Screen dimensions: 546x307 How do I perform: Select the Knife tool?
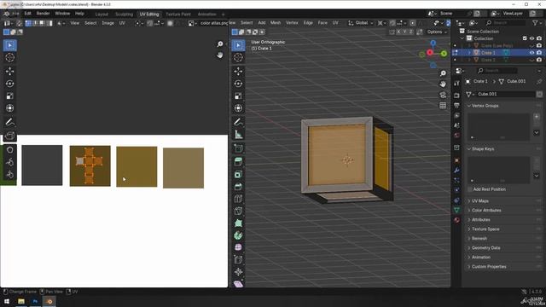[x=238, y=211]
